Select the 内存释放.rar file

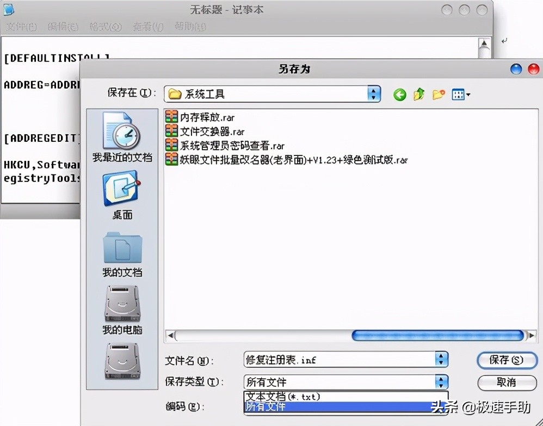207,116
